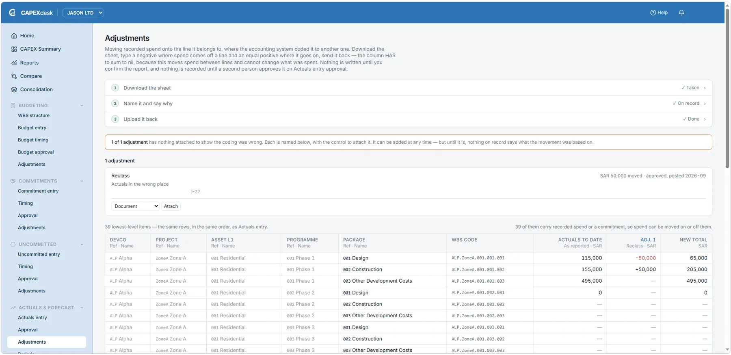Go to Uncommitted entry

coord(39,255)
